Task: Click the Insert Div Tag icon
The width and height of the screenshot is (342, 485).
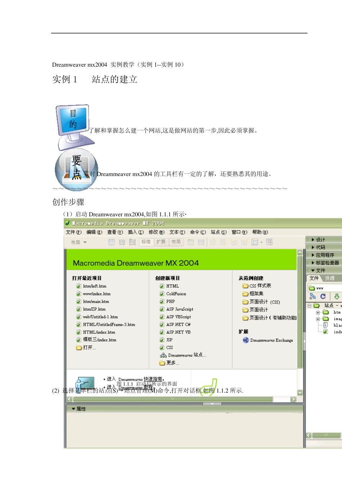Action: 122,242
